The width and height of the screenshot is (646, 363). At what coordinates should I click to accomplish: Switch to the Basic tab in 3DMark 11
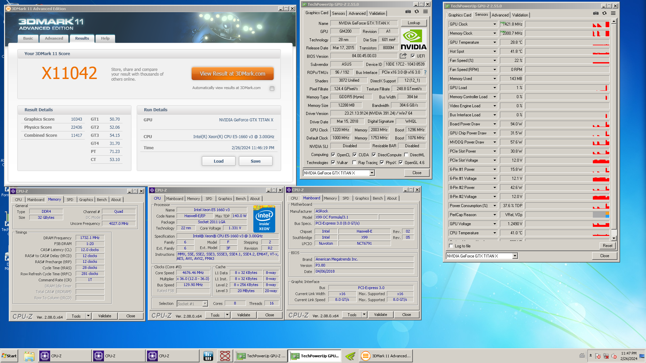click(x=28, y=38)
